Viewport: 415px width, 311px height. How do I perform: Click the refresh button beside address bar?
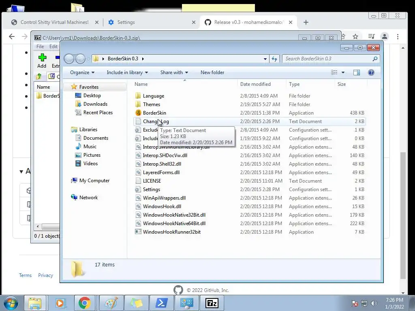274,59
